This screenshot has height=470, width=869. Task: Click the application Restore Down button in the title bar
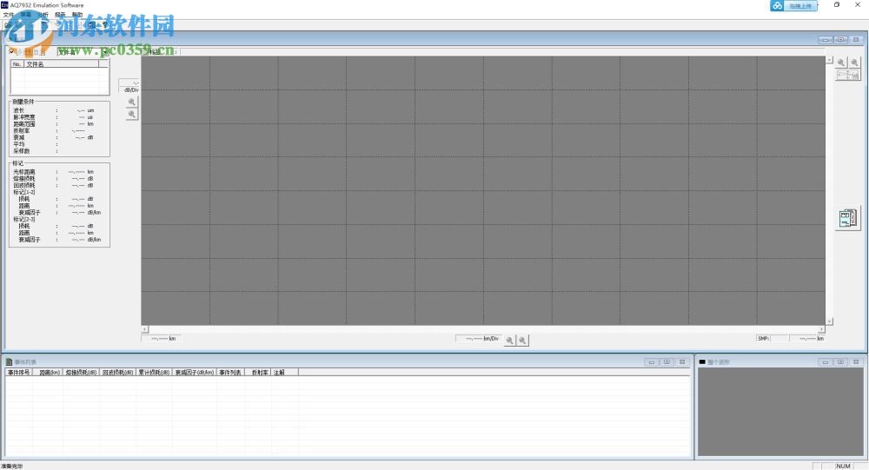(837, 5)
